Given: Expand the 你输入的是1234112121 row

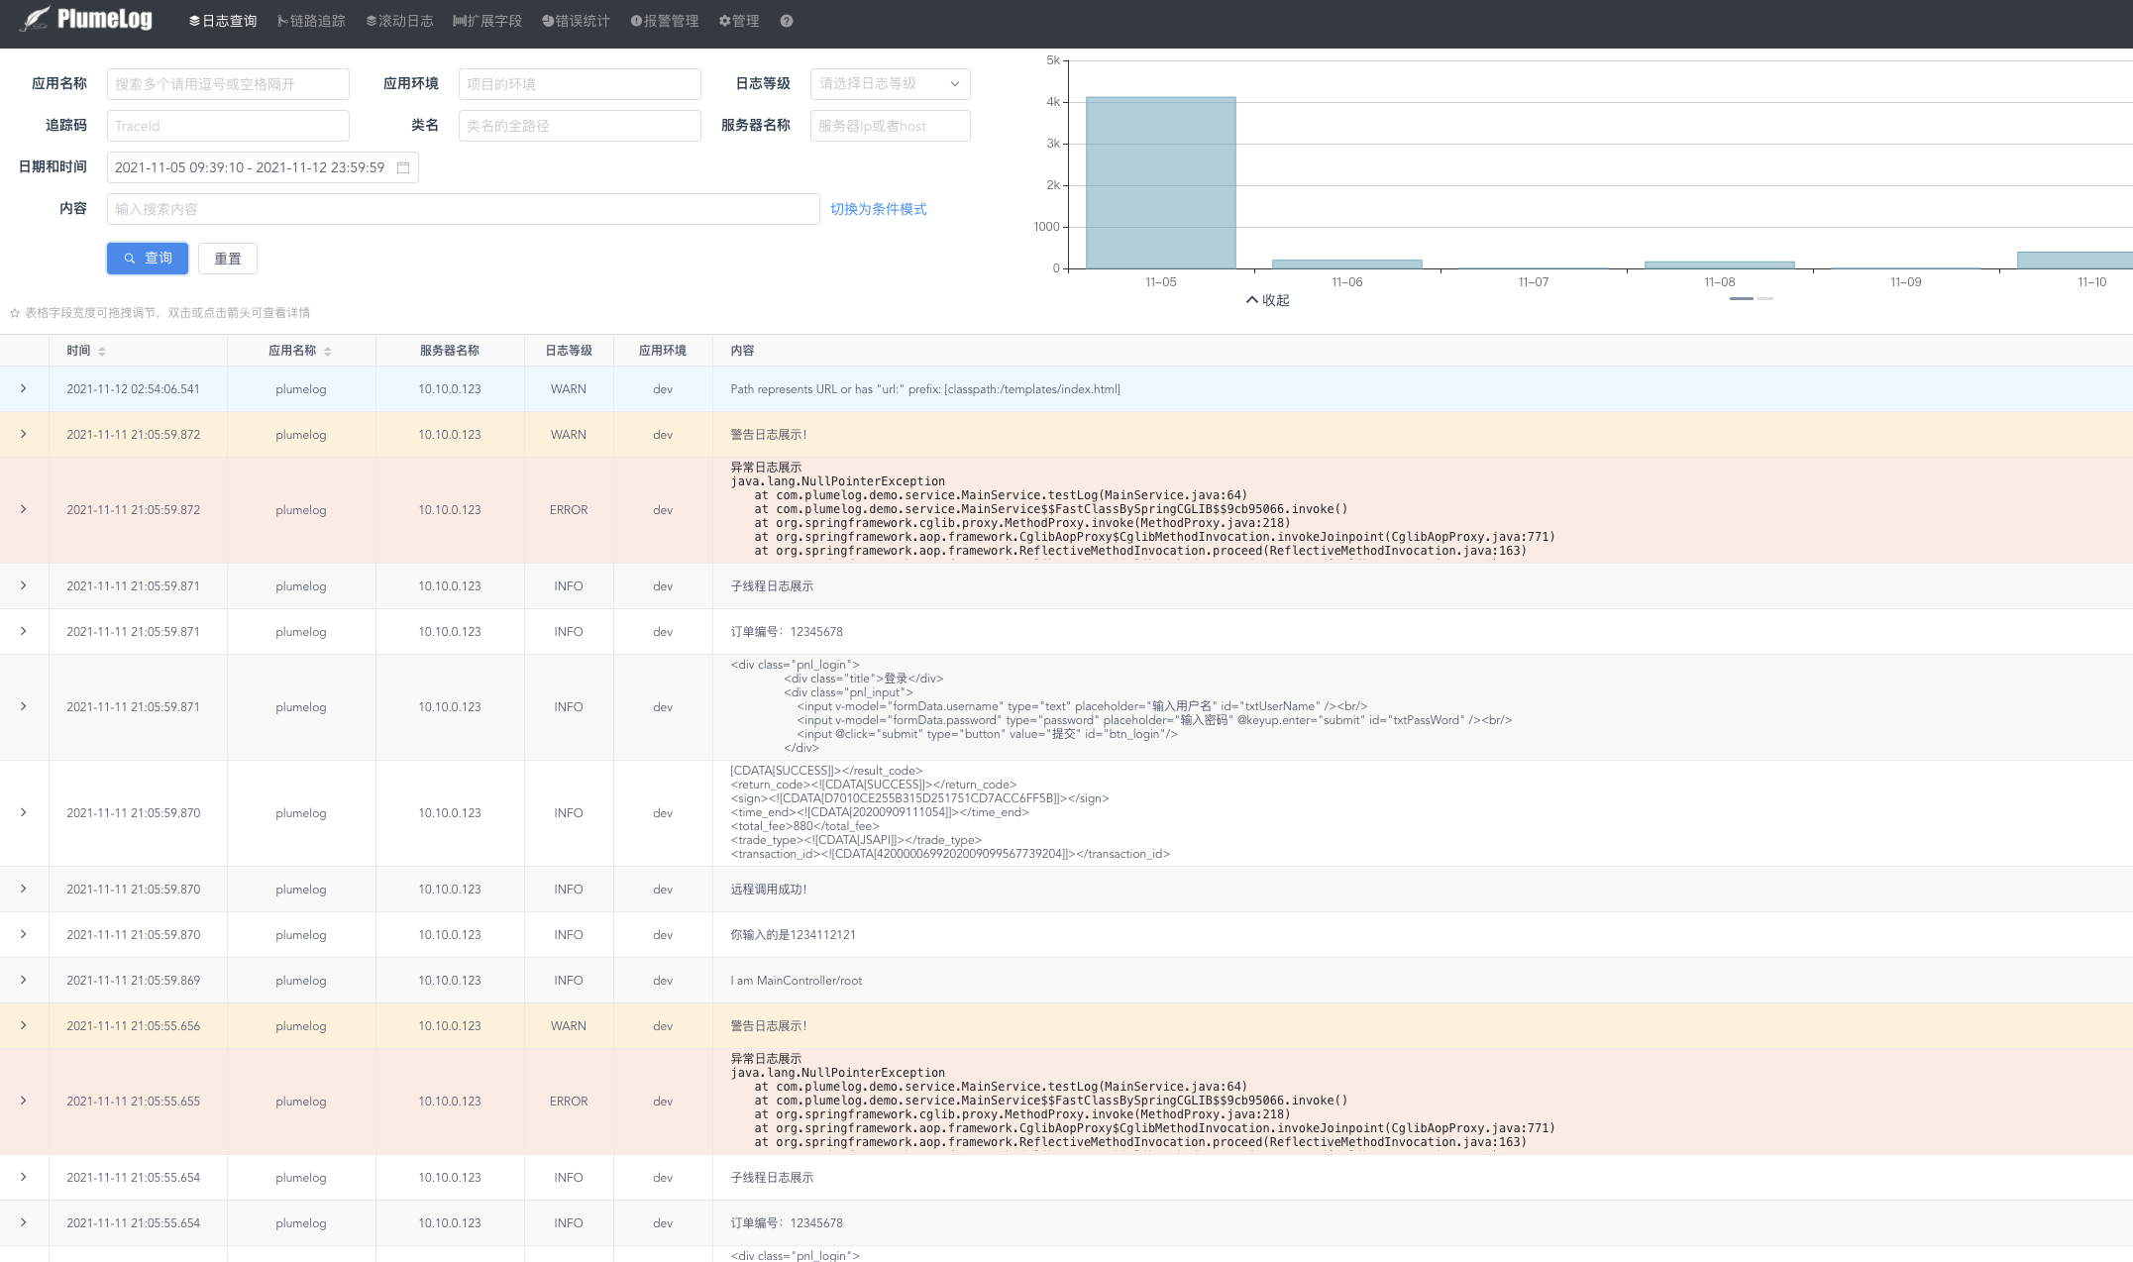Looking at the screenshot, I should [24, 934].
